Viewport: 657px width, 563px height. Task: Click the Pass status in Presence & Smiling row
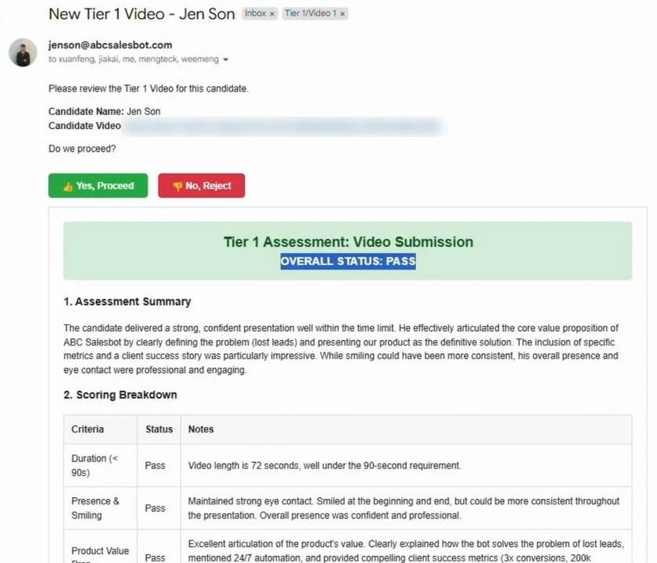coord(155,508)
